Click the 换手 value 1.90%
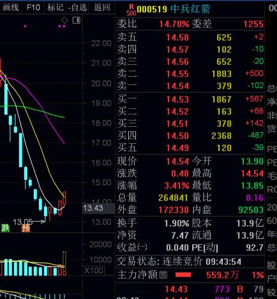The height and width of the screenshot is (299, 277). (177, 223)
